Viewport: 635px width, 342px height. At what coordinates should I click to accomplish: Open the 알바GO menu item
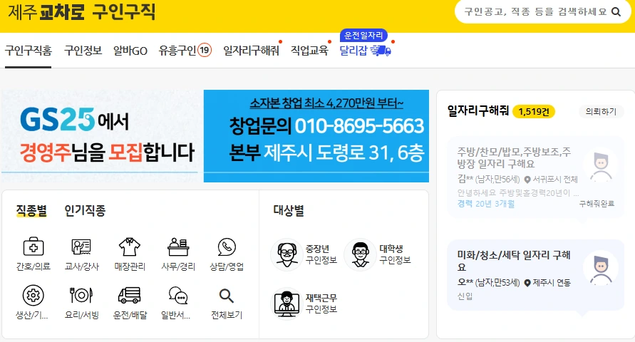coord(130,51)
